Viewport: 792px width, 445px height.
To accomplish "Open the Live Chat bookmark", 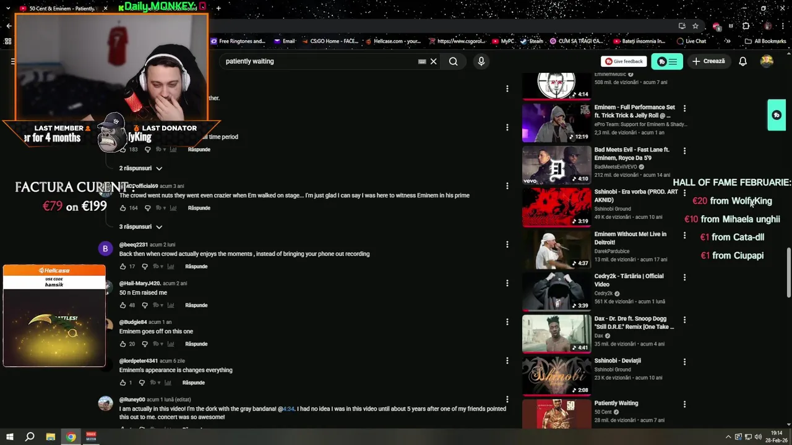I will click(x=691, y=41).
